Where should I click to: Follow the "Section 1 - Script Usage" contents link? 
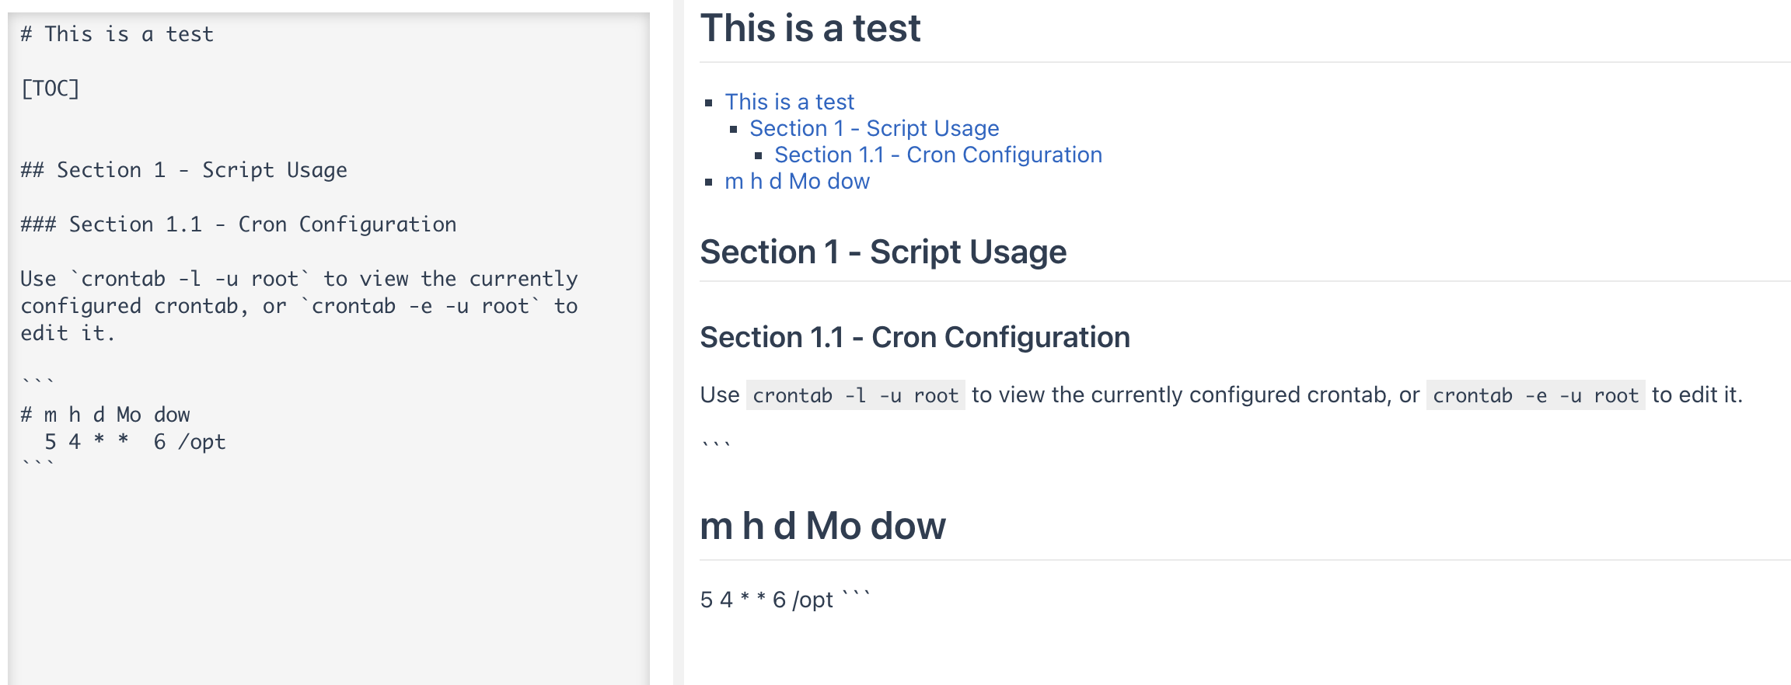tap(874, 128)
